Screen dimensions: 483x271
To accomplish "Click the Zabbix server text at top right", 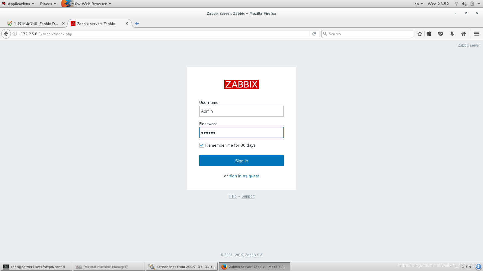I will [469, 45].
